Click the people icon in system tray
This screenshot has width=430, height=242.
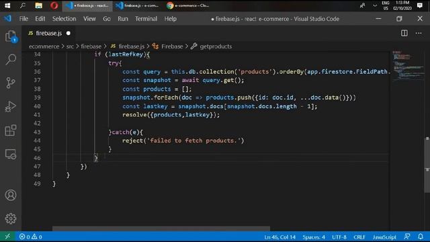point(363,5)
